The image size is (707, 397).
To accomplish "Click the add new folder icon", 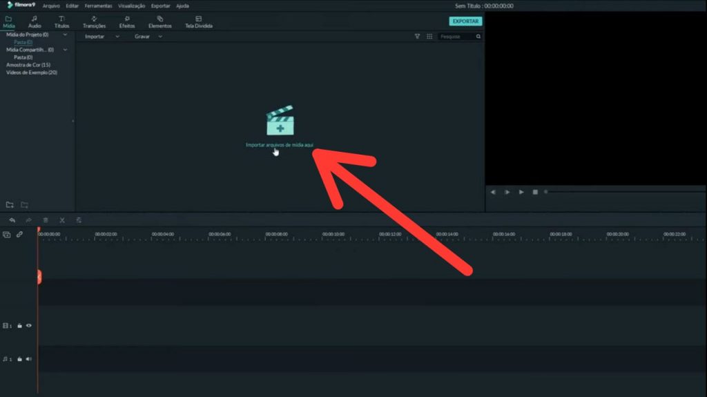I will (x=10, y=204).
